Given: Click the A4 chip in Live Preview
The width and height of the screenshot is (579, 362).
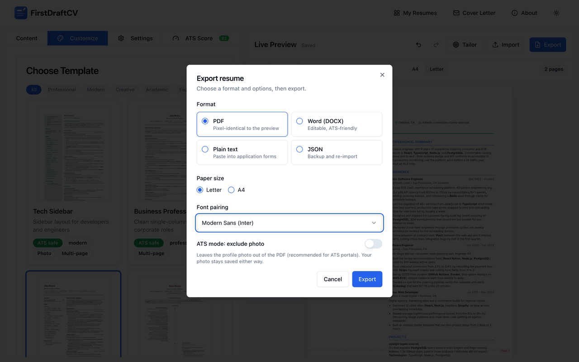Looking at the screenshot, I should coord(415,69).
